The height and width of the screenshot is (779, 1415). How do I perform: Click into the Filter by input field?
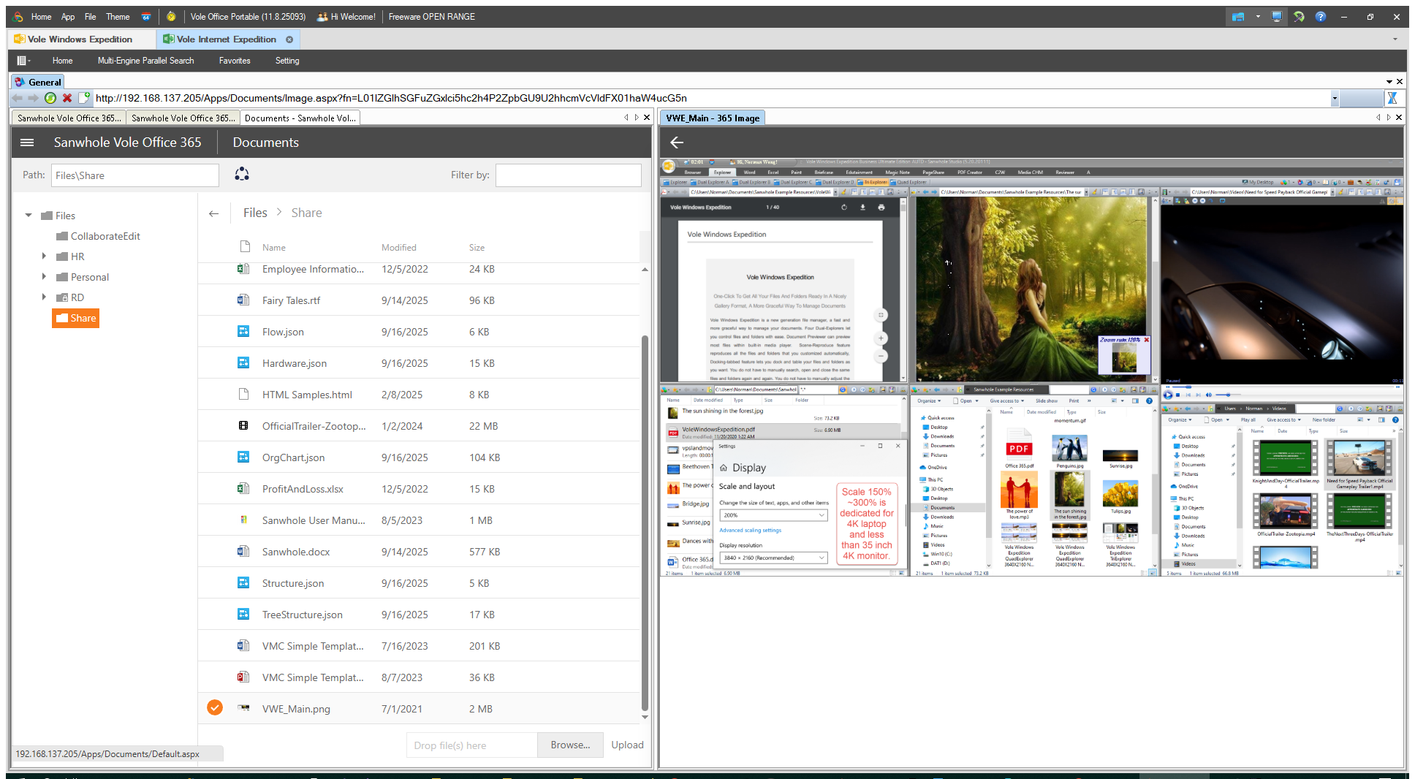pyautogui.click(x=568, y=175)
